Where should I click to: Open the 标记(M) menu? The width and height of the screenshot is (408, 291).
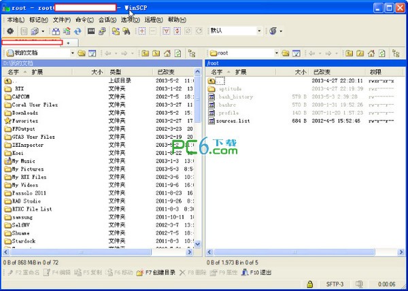(x=39, y=20)
